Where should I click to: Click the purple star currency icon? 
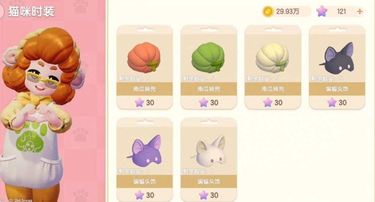[x=322, y=11]
